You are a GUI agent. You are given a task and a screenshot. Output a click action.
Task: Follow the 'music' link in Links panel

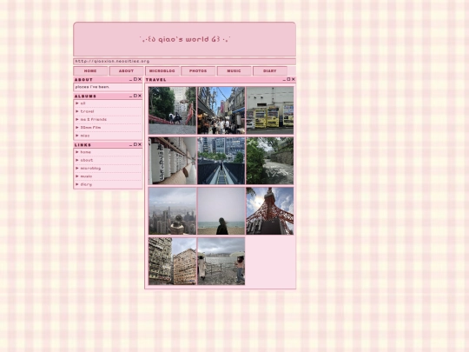pos(86,176)
